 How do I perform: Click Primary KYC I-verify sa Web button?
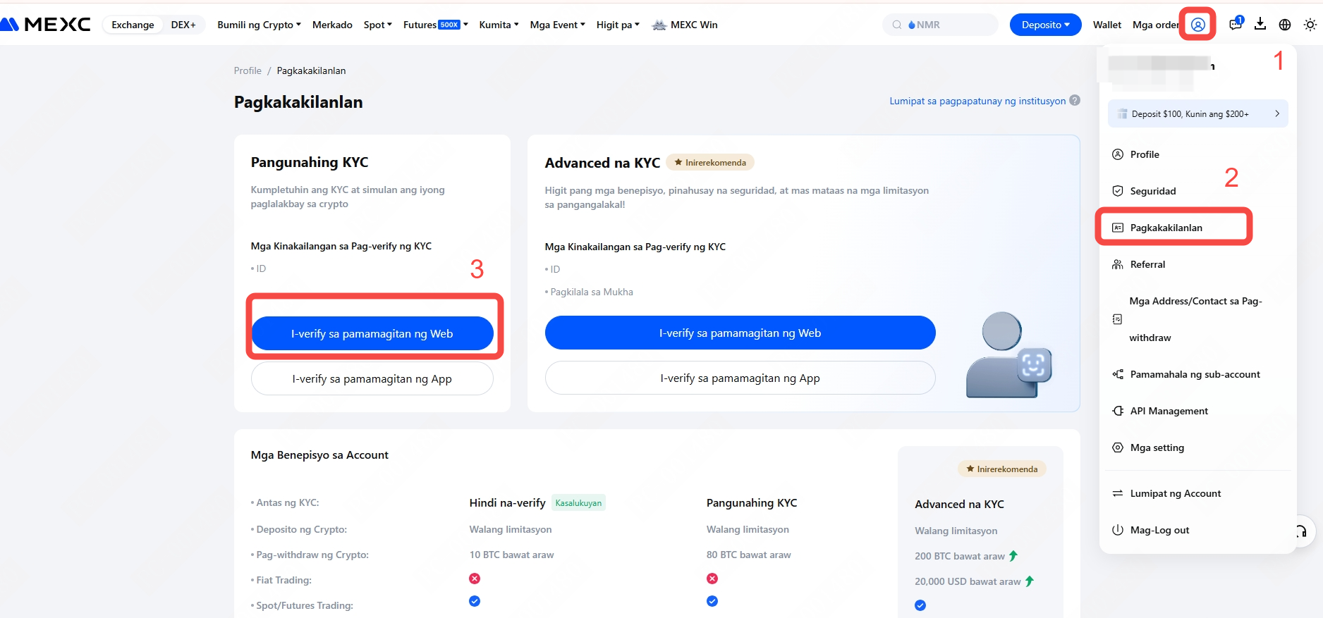372,333
